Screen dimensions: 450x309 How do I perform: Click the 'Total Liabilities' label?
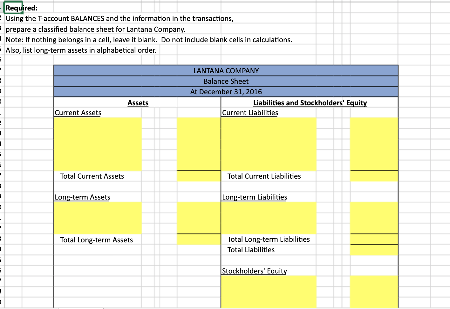(251, 250)
